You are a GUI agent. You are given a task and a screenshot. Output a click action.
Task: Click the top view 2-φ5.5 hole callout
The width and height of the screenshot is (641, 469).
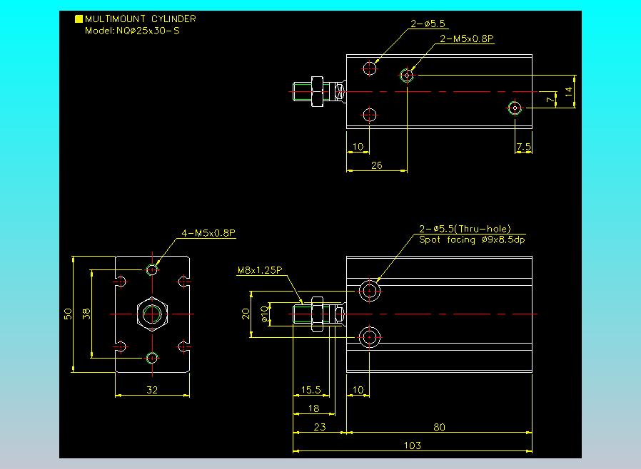click(x=428, y=24)
